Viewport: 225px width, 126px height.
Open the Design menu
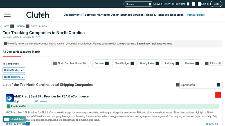pos(115,15)
